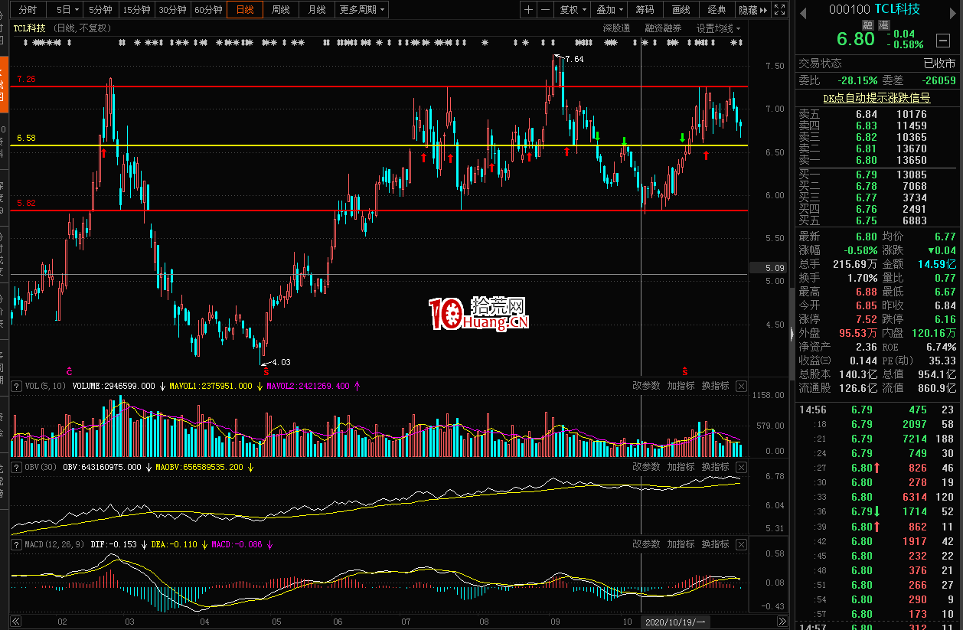The height and width of the screenshot is (630, 963).
Task: Click the 7.26 red resistance line label
Action: click(x=26, y=80)
